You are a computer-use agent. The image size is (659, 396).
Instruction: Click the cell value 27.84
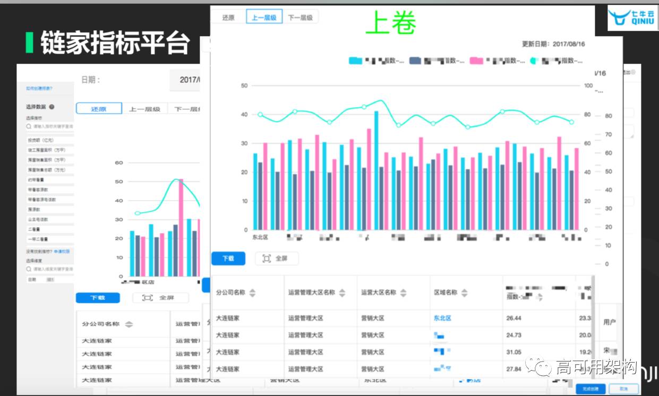[513, 369]
